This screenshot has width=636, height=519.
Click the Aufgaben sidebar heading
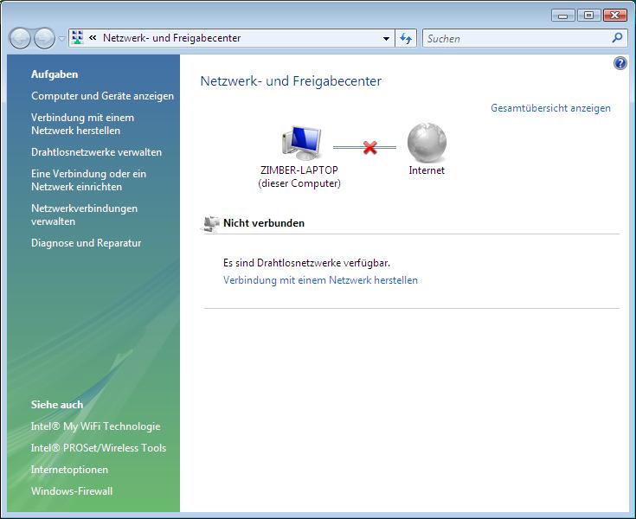(55, 74)
